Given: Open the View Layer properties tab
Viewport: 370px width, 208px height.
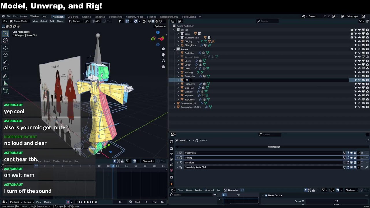Looking at the screenshot, I should (171, 159).
